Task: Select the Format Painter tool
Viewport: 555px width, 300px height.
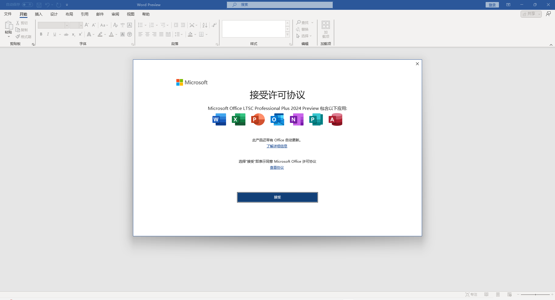Action: click(x=23, y=36)
